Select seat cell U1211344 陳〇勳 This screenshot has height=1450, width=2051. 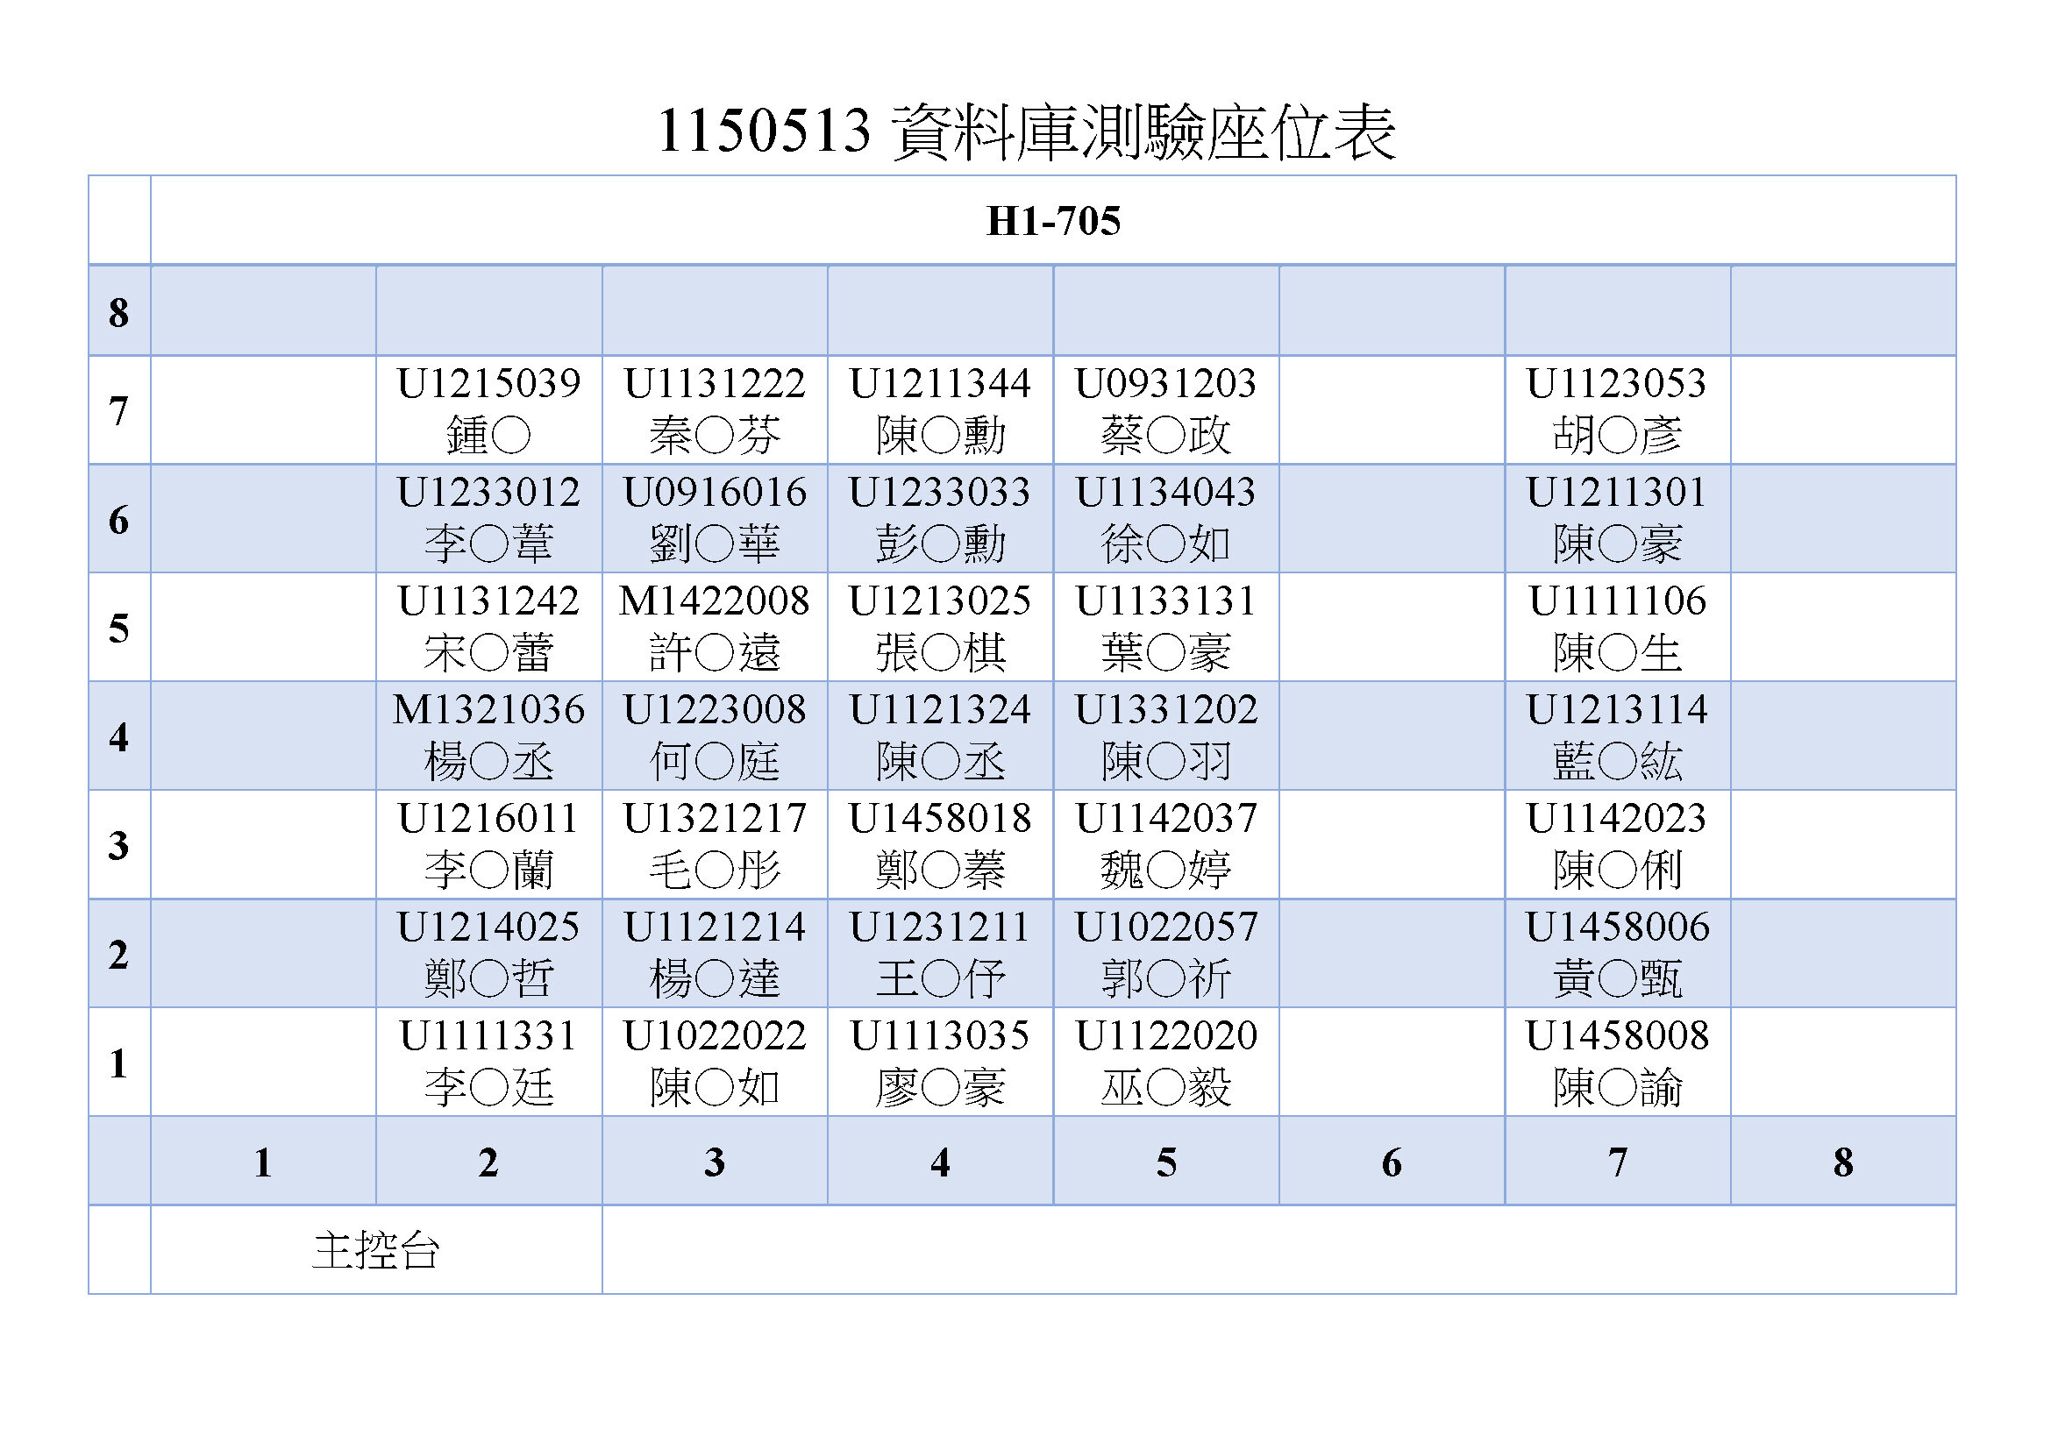coord(941,409)
